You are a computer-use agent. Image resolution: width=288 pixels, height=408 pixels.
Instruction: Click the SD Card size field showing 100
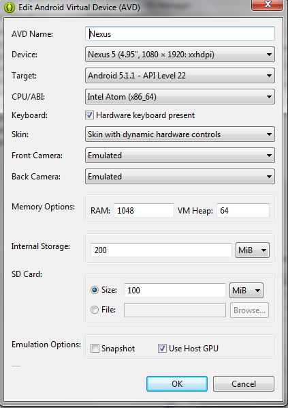[x=175, y=290]
